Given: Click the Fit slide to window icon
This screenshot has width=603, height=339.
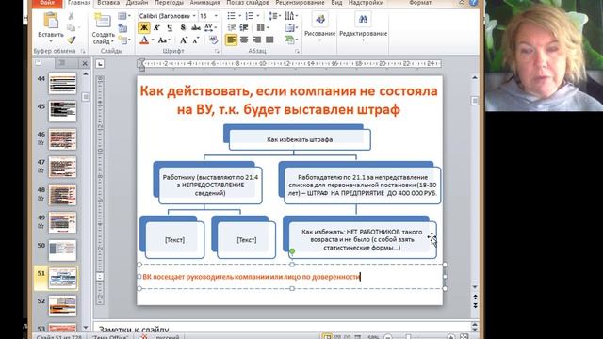Looking at the screenshot, I should click(464, 337).
